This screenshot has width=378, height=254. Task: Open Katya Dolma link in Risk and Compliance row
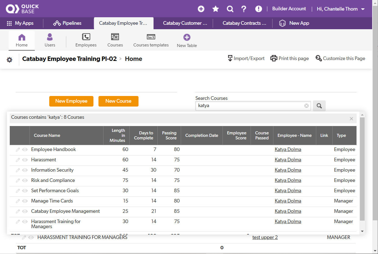point(288,180)
